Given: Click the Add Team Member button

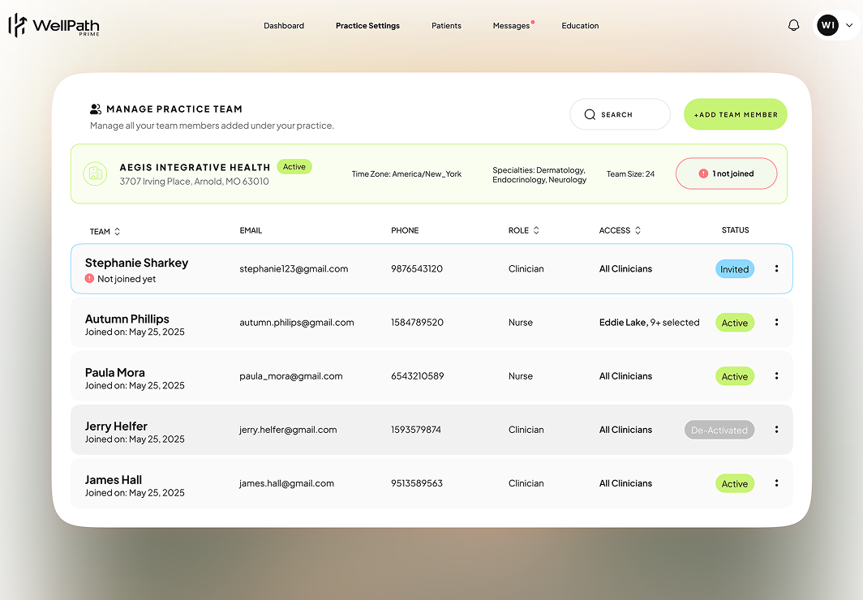Looking at the screenshot, I should (x=735, y=114).
